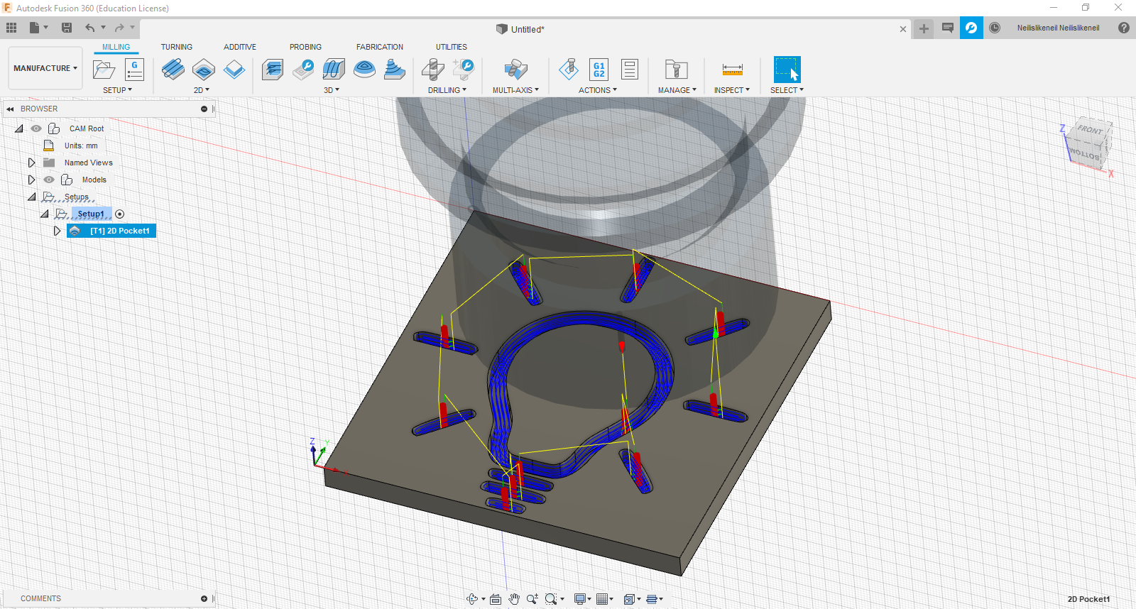
Task: Redo the last undone action
Action: point(119,28)
